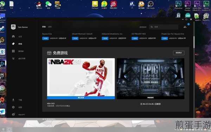
Task: Select the Store tag icon in sidebar
Action: pos(13,44)
